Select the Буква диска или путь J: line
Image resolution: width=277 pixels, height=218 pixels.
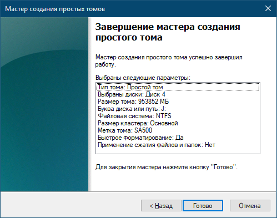[x=178, y=109]
